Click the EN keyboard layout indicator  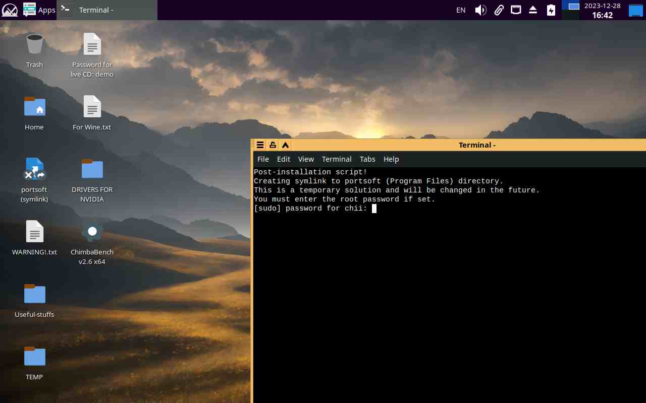pos(461,10)
